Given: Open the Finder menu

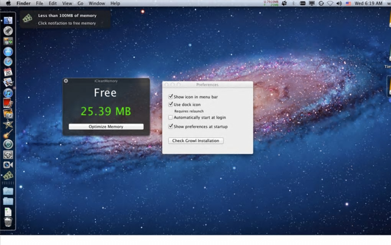Looking at the screenshot, I should tap(23, 3).
